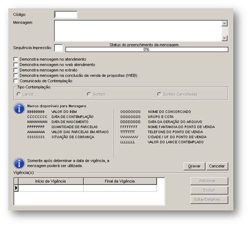Select the Lance radio option
This screenshot has height=227, width=250.
[19, 94]
